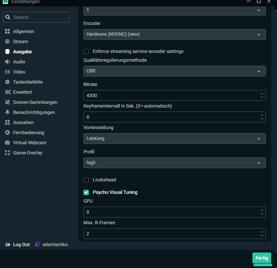
Task: Click the Audio speaker icon
Action: (7, 62)
